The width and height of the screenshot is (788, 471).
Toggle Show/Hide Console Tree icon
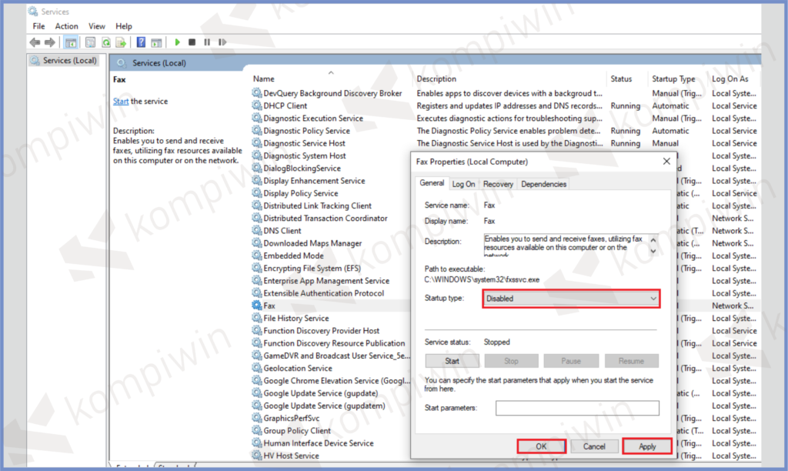pyautogui.click(x=71, y=42)
